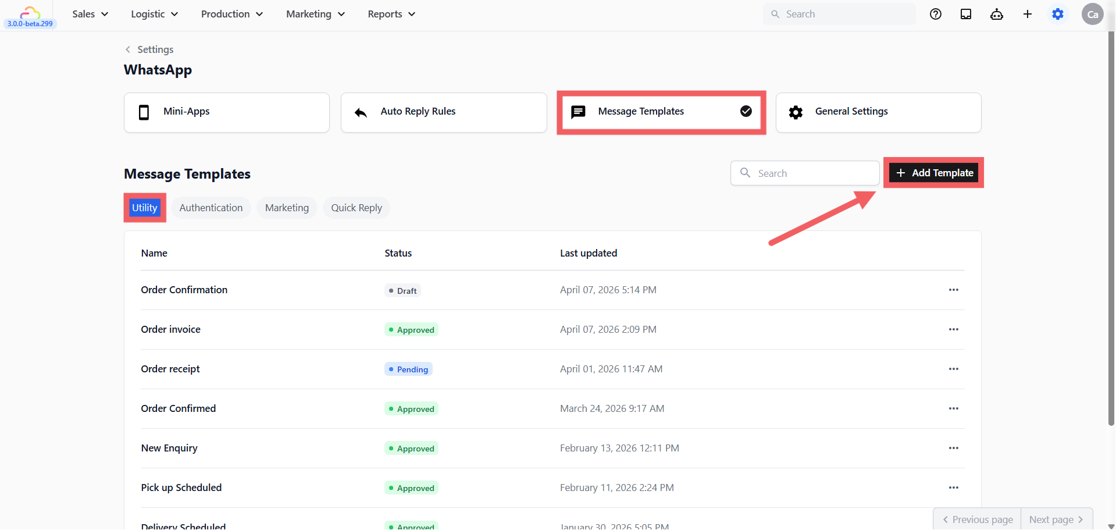Click the page vertical scrollbar
This screenshot has width=1116, height=530.
click(x=1111, y=227)
